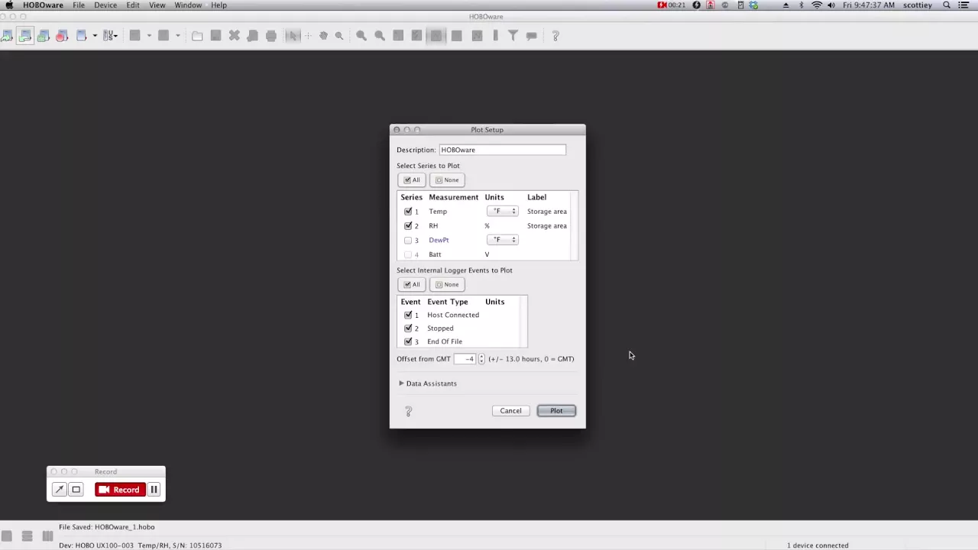The image size is (978, 550).
Task: Click 'File Saved: HOBOware_1.hobo' status text
Action: point(106,527)
